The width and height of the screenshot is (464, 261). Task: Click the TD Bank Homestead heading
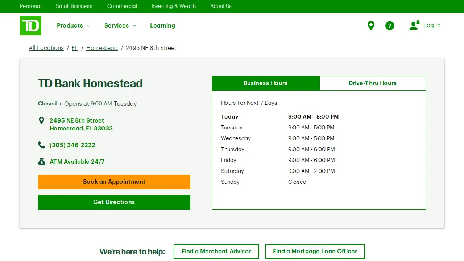(x=90, y=83)
